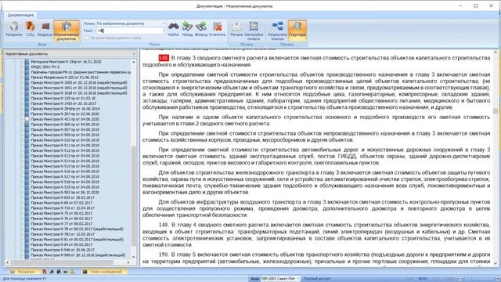Image resolution: width=501 pixels, height=282 pixels.
Task: Click the Вперед search icon
Action: 201,28
